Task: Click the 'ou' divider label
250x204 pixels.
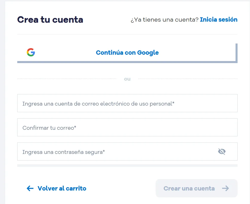Action: pyautogui.click(x=127, y=79)
